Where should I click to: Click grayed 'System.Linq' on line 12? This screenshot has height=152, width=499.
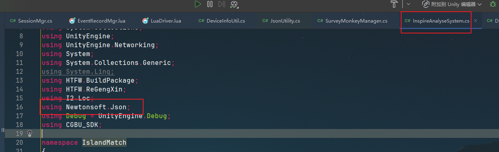click(x=88, y=71)
